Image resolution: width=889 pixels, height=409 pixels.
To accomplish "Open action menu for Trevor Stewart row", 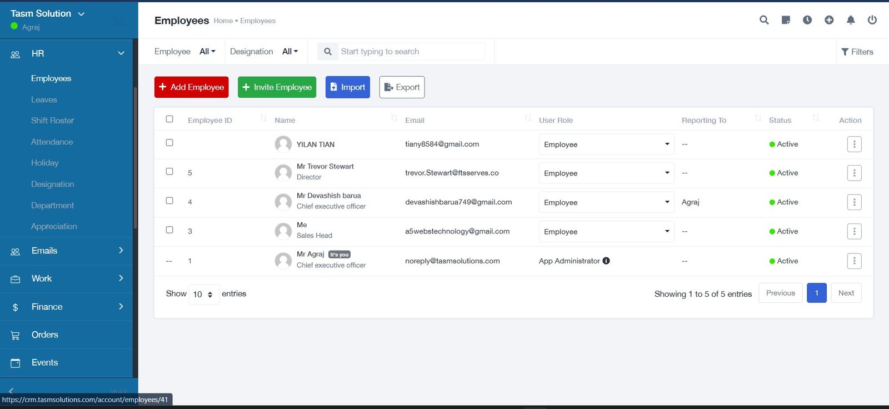I will [855, 173].
